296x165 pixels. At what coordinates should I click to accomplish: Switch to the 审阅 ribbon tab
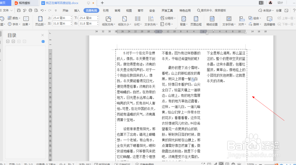[x=118, y=10]
